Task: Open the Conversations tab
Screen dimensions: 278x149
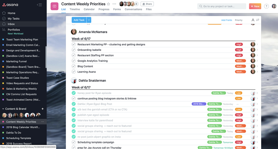Action: pos(133,9)
